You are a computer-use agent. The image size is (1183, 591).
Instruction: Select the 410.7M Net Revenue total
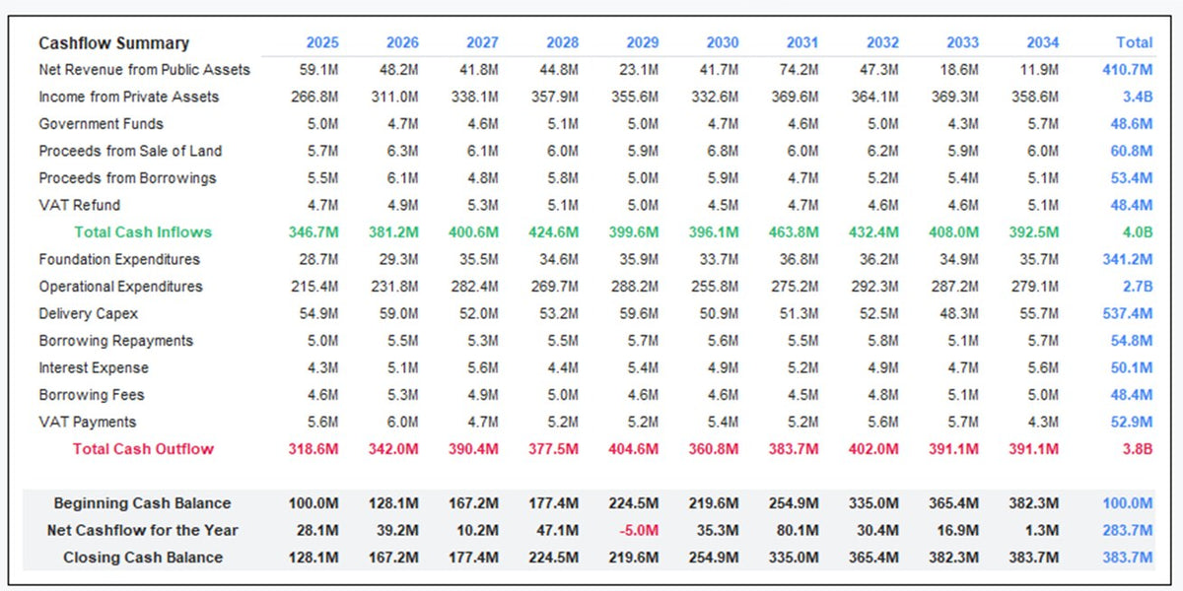point(1128,70)
